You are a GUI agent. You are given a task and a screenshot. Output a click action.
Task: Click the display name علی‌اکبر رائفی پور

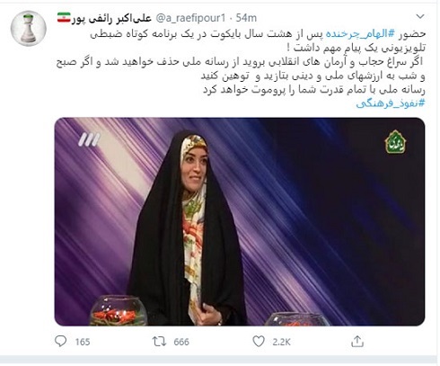point(111,18)
